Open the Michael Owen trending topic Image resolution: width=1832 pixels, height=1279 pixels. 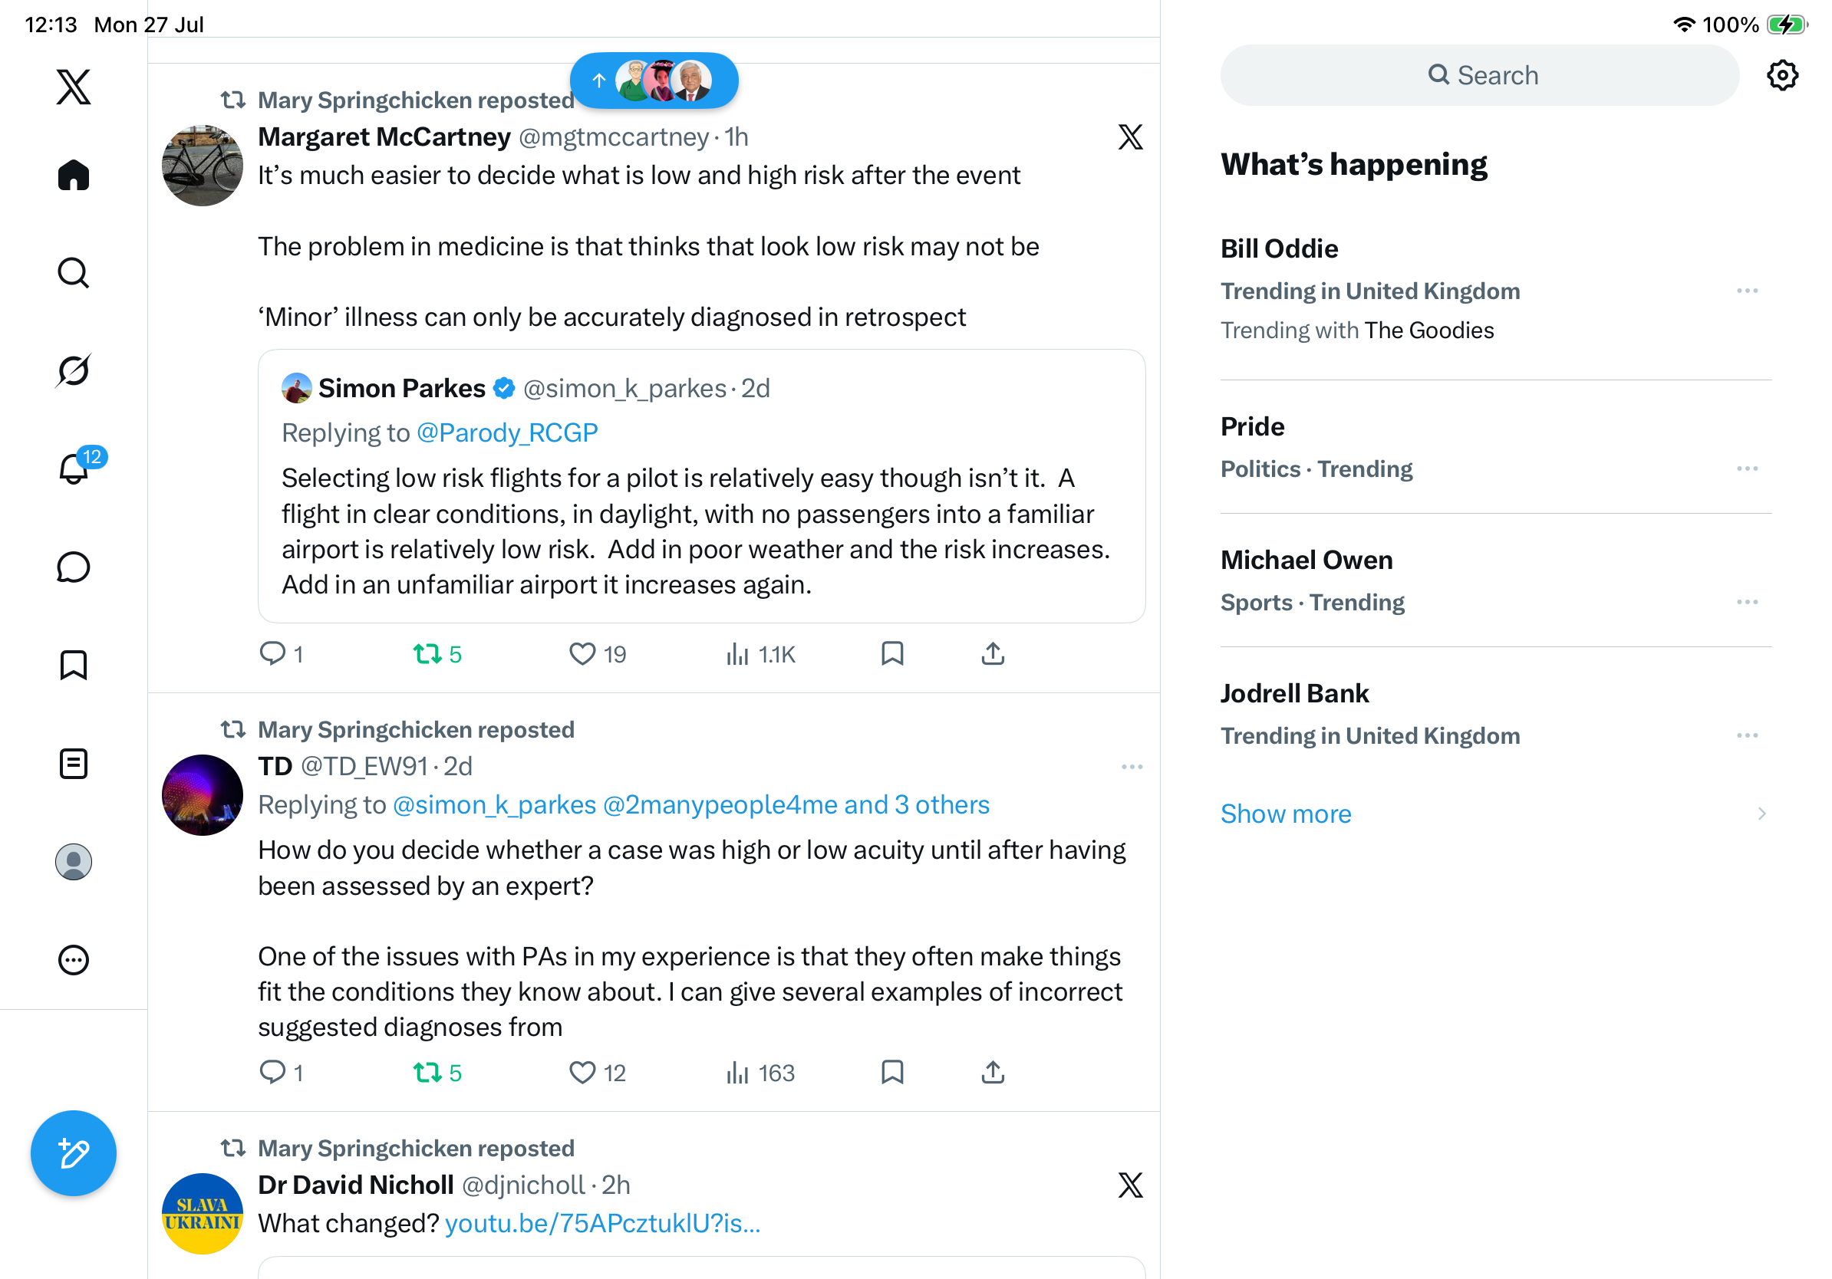1306,560
